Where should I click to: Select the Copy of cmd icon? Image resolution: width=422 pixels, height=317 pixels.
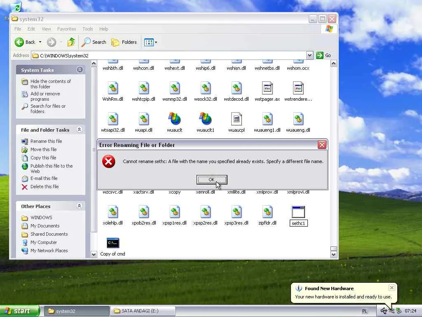113,243
